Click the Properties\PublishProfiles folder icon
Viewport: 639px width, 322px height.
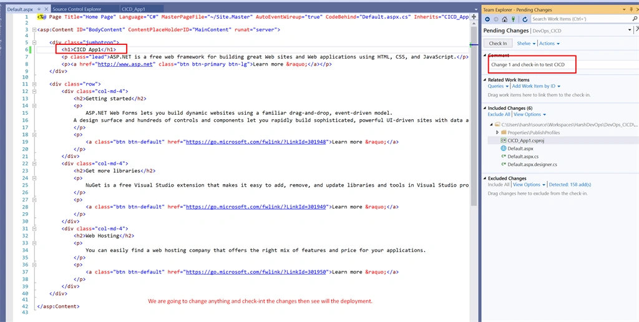(x=504, y=132)
